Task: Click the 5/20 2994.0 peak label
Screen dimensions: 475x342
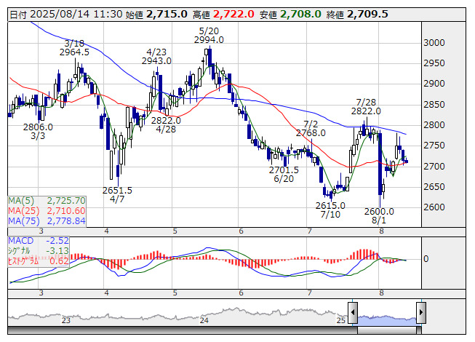Action: [x=209, y=36]
